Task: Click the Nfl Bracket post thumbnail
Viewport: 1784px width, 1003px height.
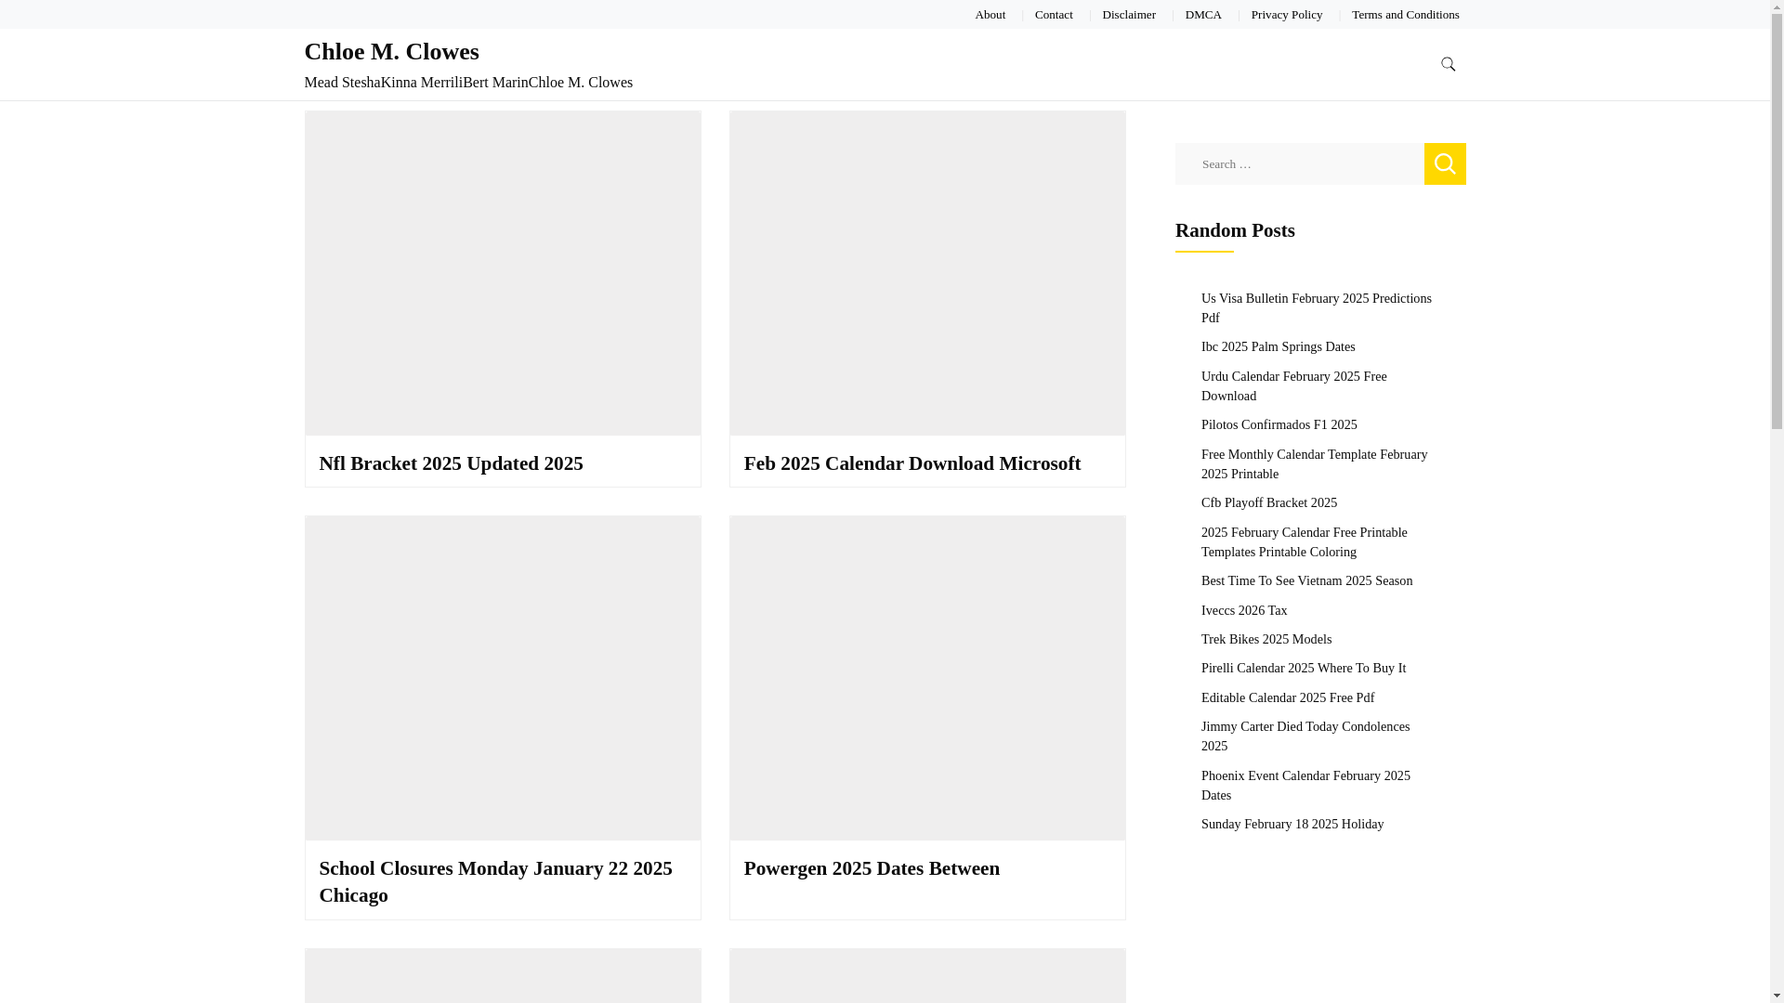Action: (503, 273)
